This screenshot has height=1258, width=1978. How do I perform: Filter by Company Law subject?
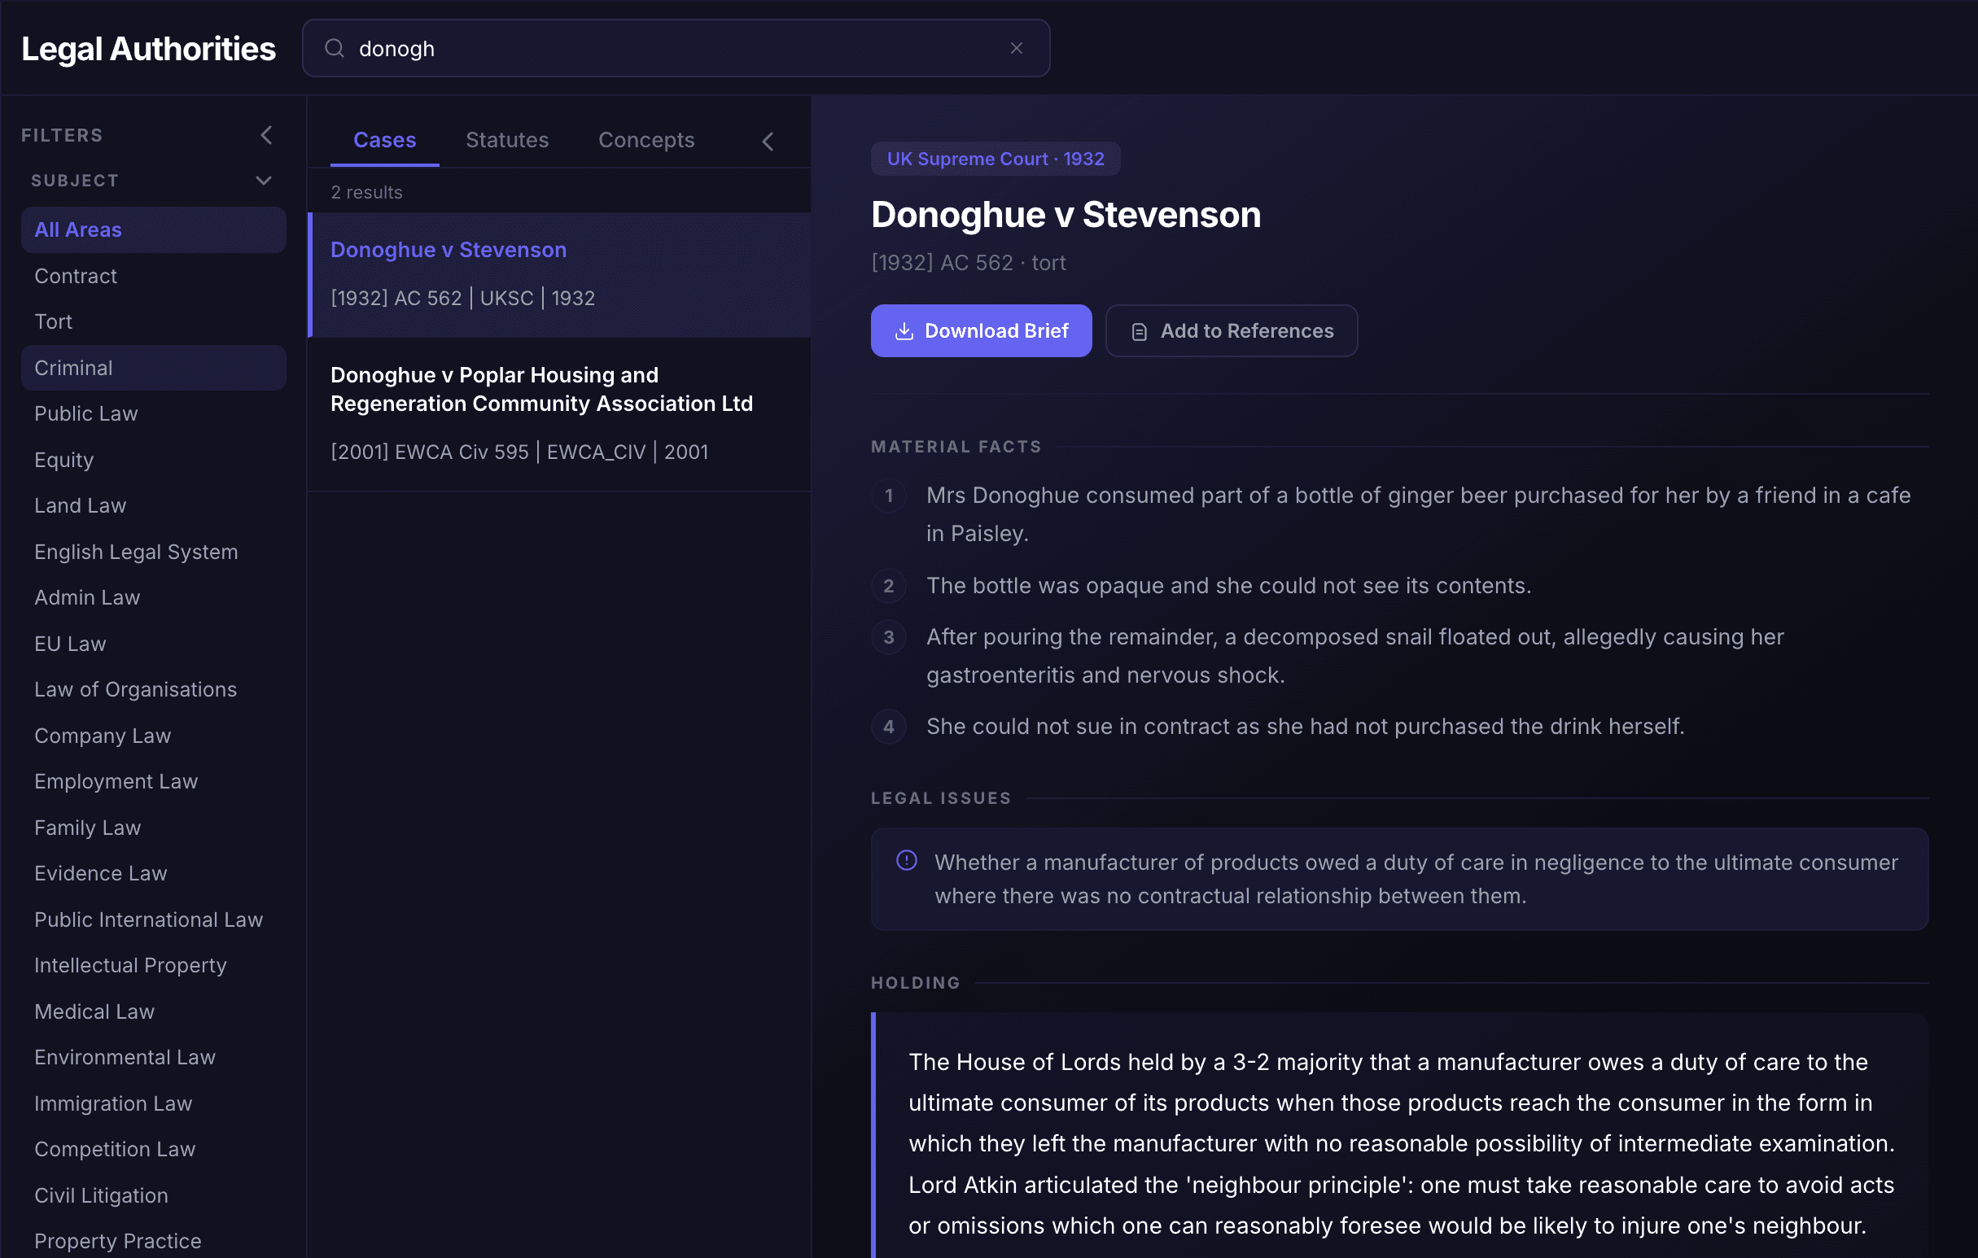pyautogui.click(x=154, y=736)
